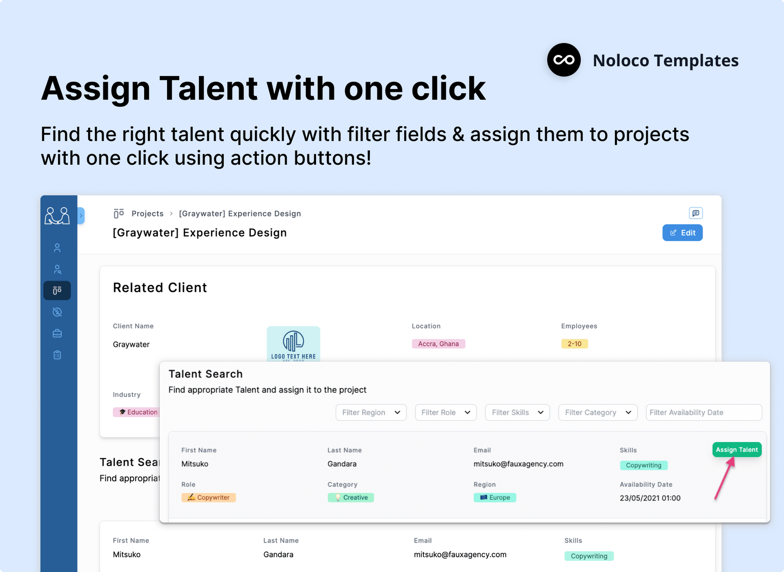Click the Filter Availability Date input field

704,412
